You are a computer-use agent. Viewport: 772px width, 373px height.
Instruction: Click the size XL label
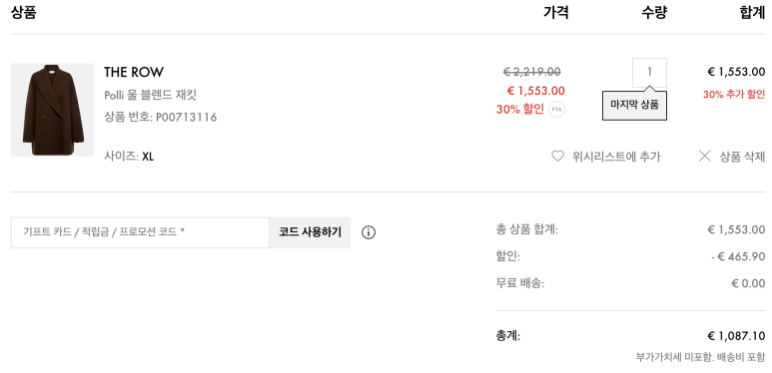tap(148, 157)
